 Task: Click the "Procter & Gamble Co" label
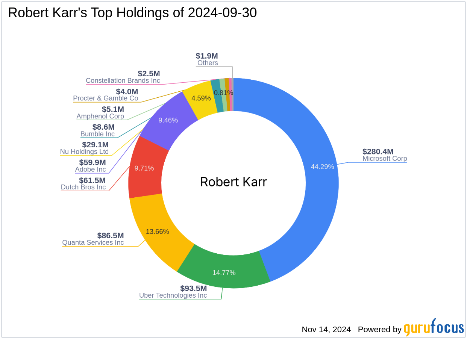pos(106,98)
